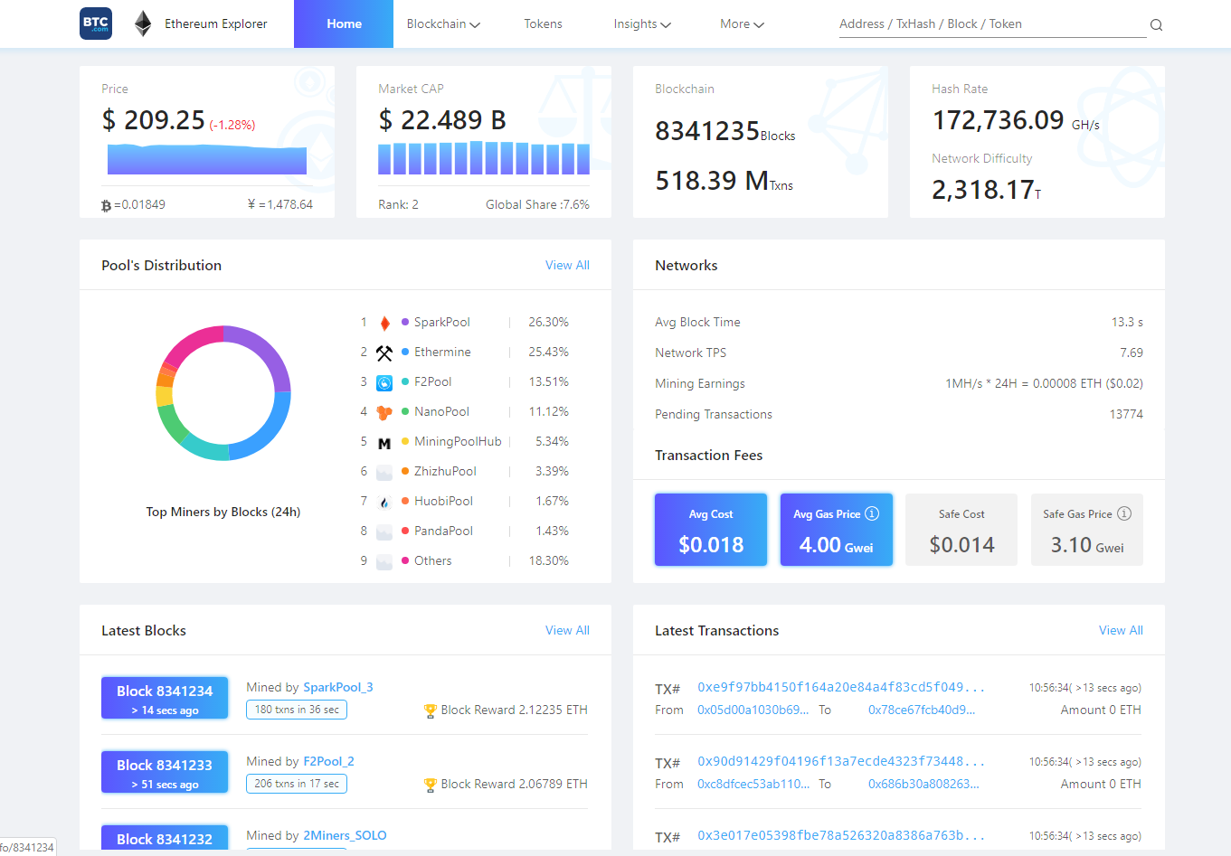The height and width of the screenshot is (856, 1231).
Task: Click Global Share :7.6% text
Action: (x=537, y=205)
